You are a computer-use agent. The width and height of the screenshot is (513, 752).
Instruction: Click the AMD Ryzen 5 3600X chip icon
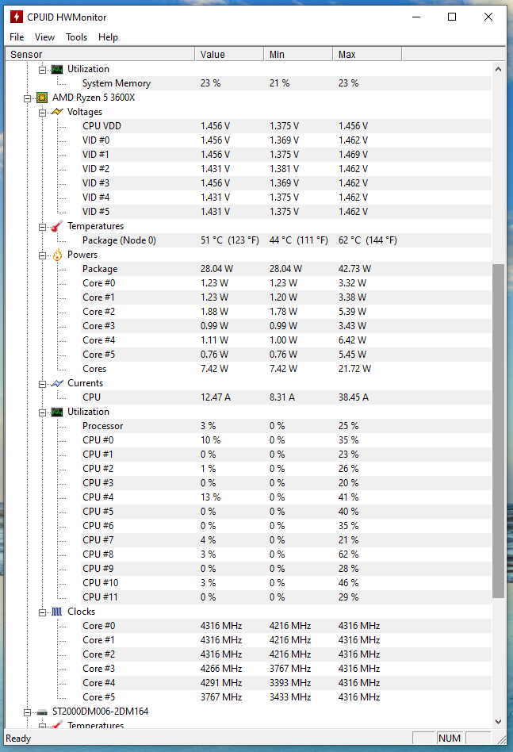[42, 98]
